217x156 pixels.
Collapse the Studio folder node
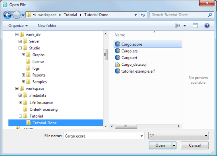[20, 48]
